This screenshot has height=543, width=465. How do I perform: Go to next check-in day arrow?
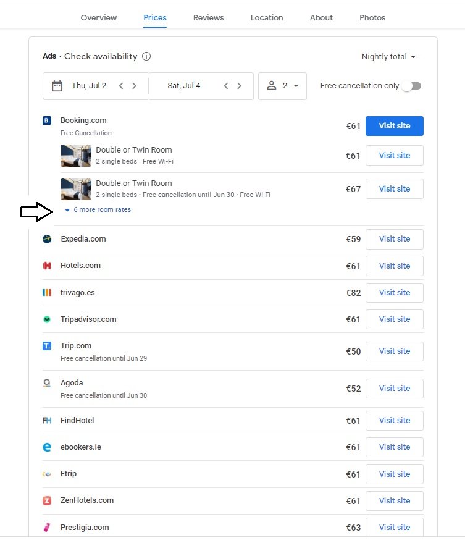click(x=135, y=86)
